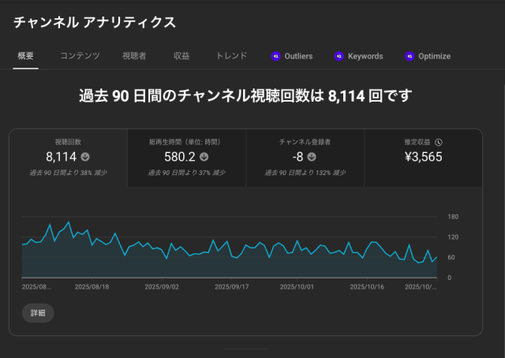Click the Optimize tab's purple icon
The image size is (505, 358).
click(x=409, y=56)
